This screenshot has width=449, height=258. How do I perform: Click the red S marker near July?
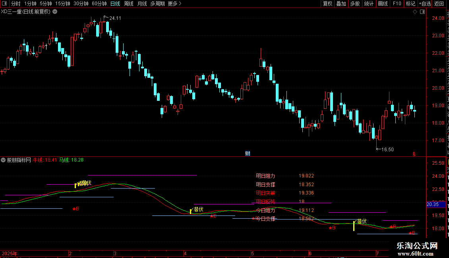click(x=414, y=154)
